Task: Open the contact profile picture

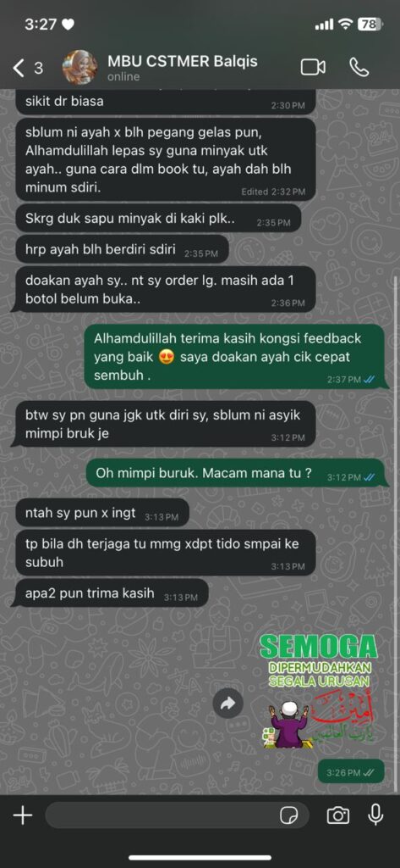Action: tap(80, 68)
